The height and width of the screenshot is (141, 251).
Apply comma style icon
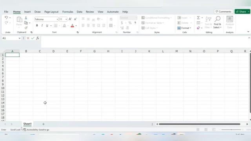pyautogui.click(x=135, y=23)
